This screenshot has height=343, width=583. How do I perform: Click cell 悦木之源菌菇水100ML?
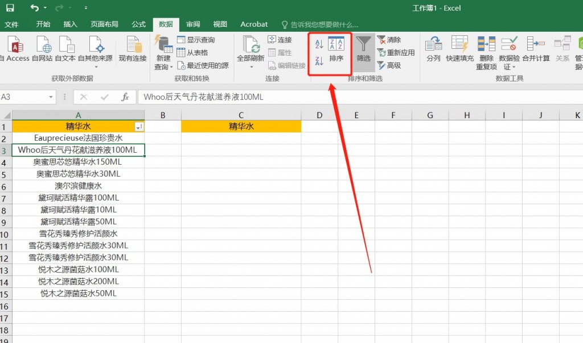(78, 270)
